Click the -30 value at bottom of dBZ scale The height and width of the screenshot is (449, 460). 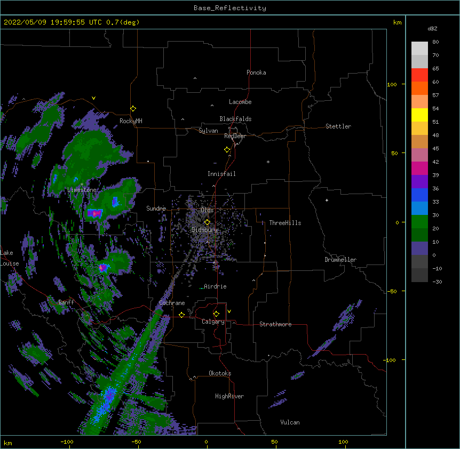[437, 282]
